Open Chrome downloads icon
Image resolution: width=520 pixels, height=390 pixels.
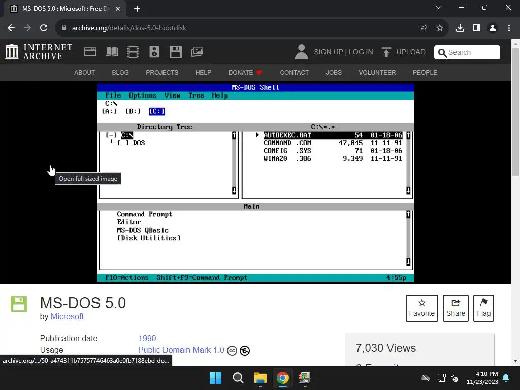pos(460,28)
